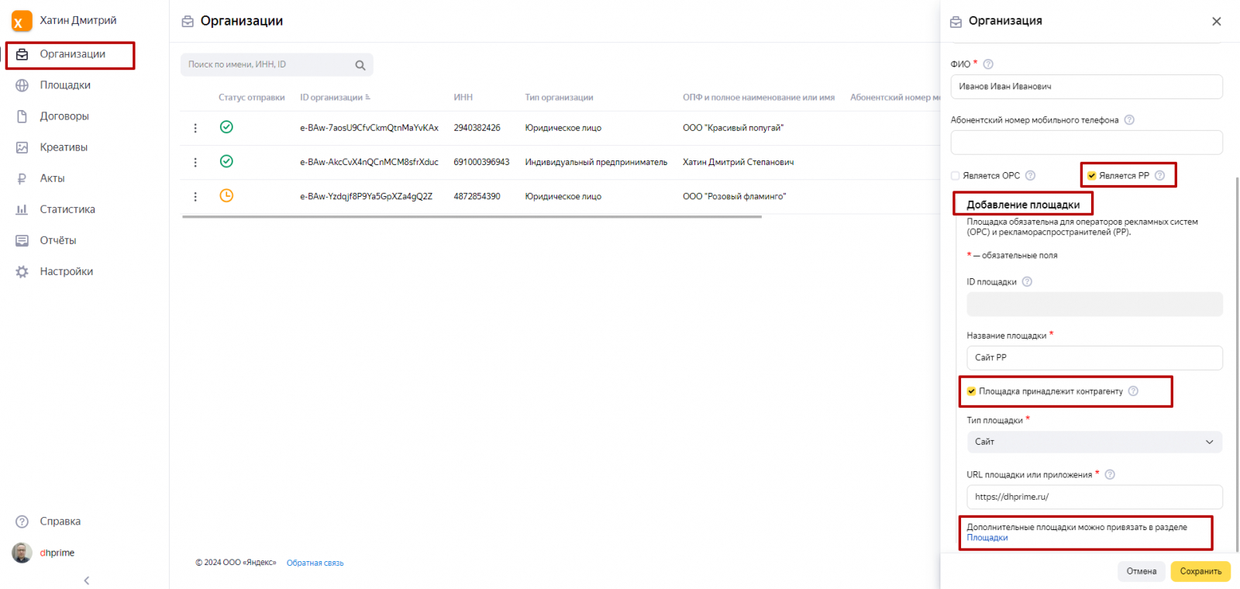Click the orange X logo icon
The width and height of the screenshot is (1240, 589).
coord(22,21)
